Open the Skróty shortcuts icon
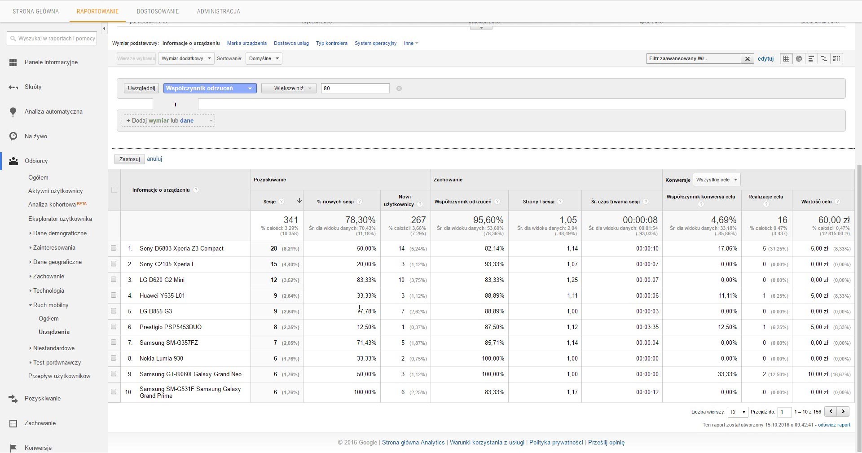 13,87
